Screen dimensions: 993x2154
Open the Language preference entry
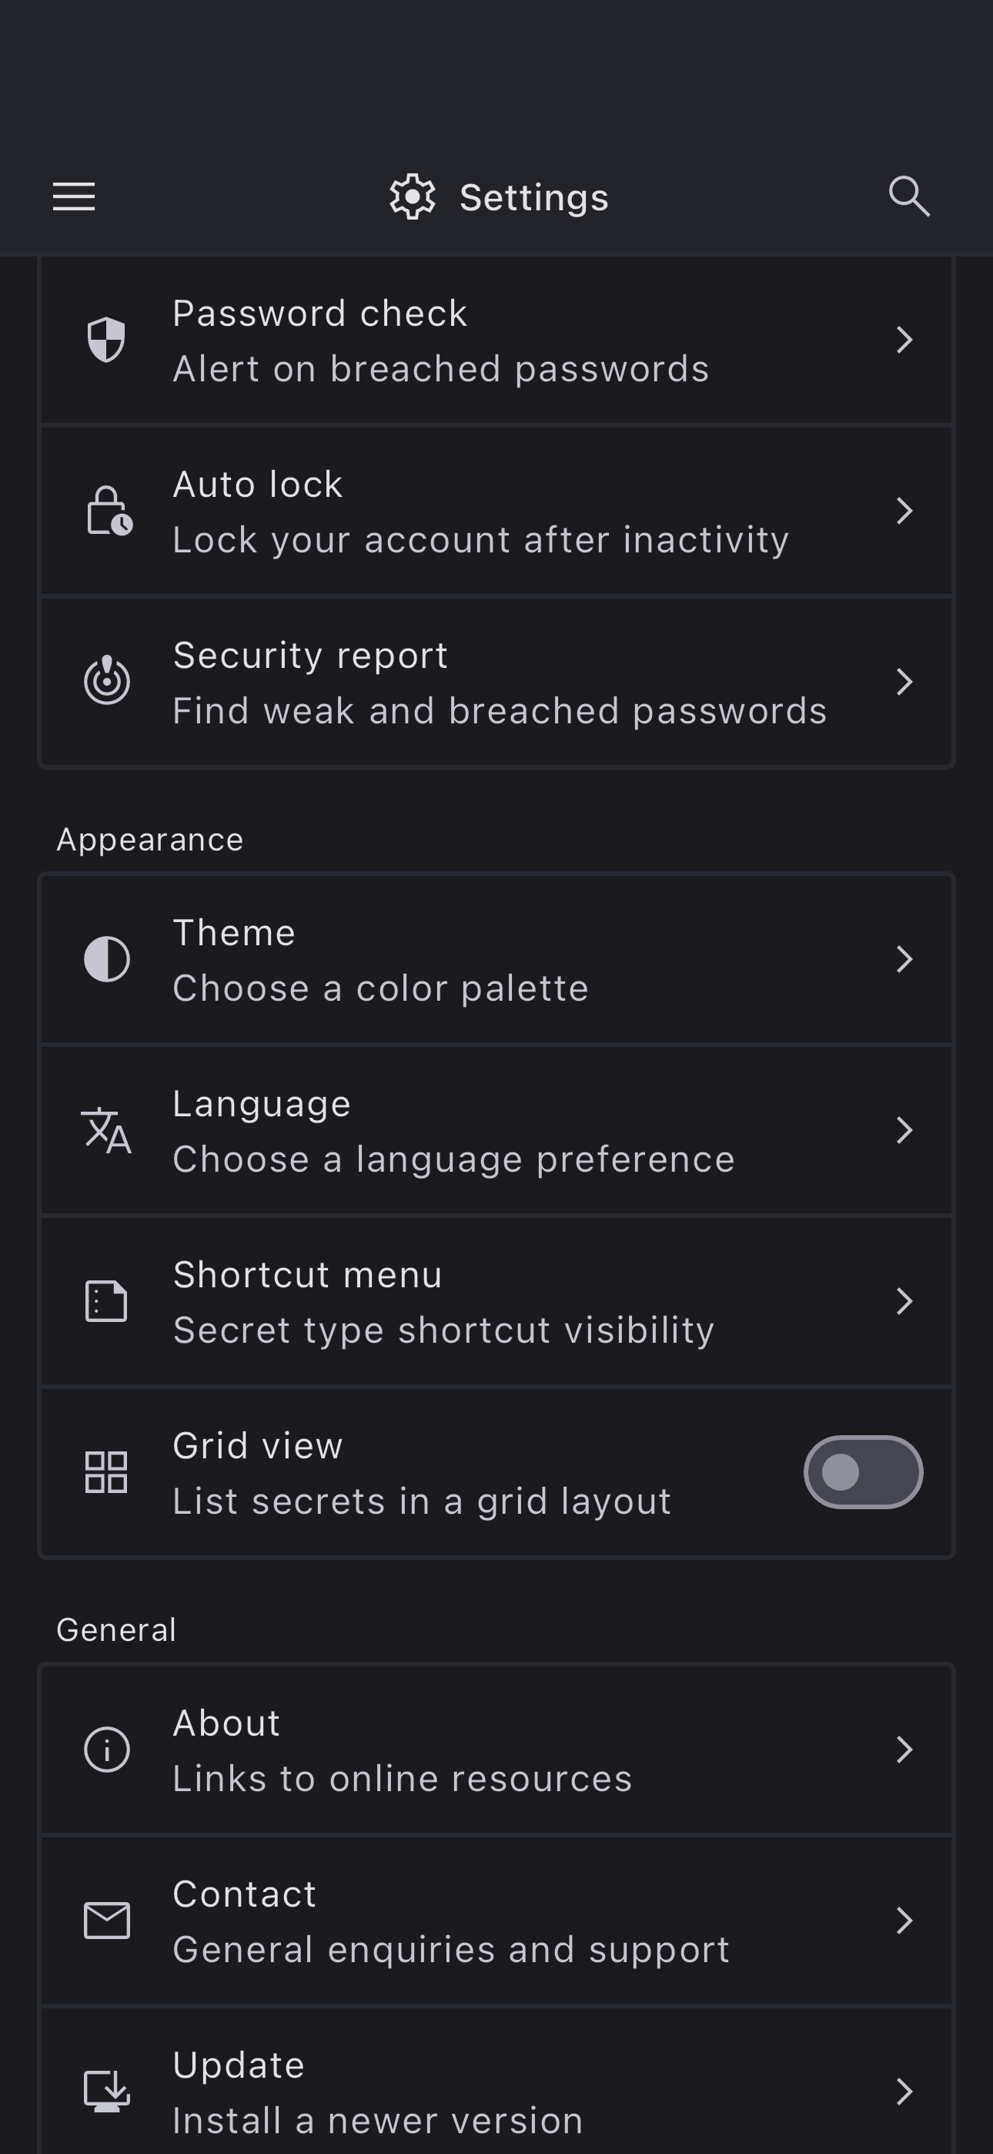453,1130
